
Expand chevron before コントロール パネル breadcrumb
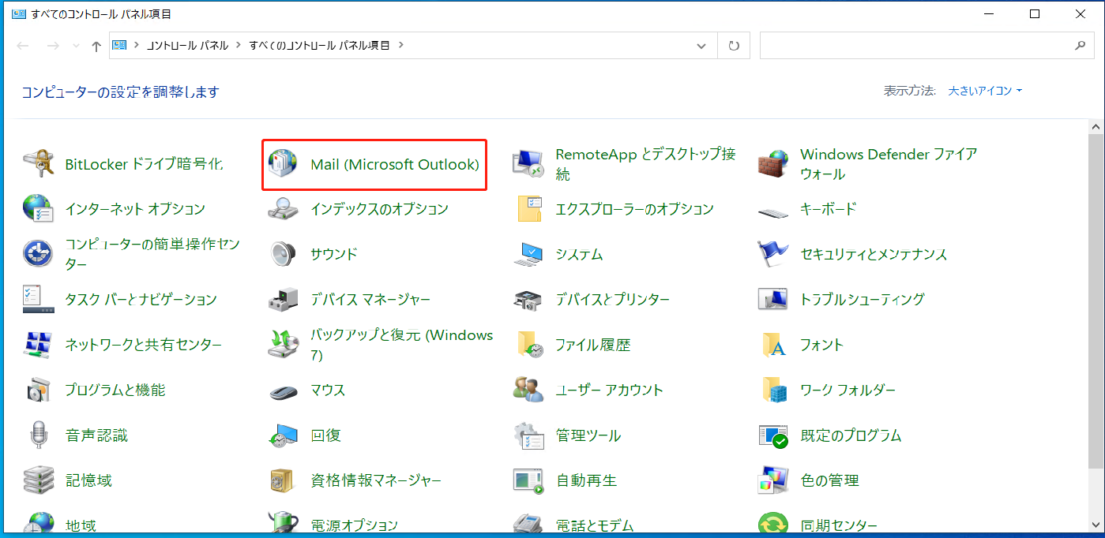pos(137,46)
